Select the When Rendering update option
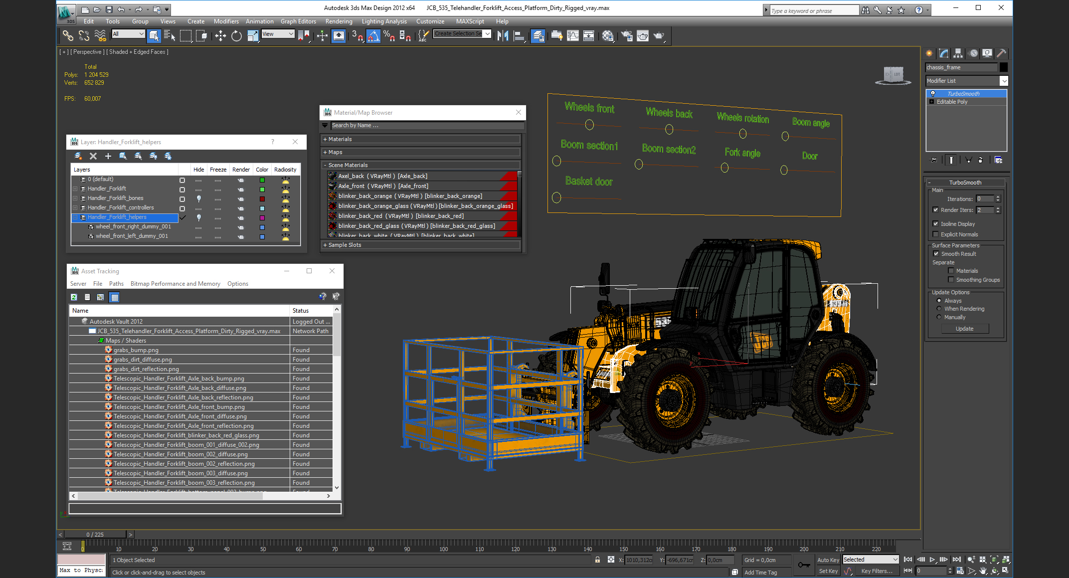Viewport: 1069px width, 578px height. [939, 309]
